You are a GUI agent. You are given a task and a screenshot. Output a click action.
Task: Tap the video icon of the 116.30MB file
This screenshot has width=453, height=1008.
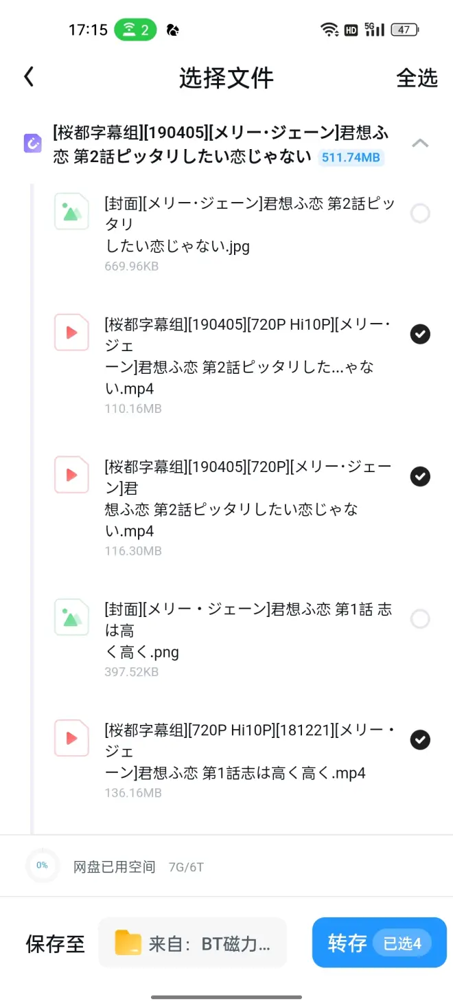[x=71, y=475]
